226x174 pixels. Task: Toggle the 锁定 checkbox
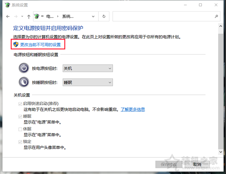(20, 142)
